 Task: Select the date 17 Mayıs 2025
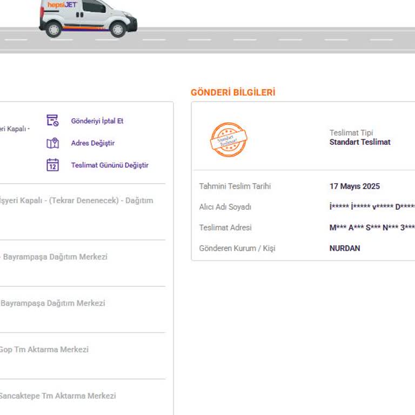coord(354,186)
